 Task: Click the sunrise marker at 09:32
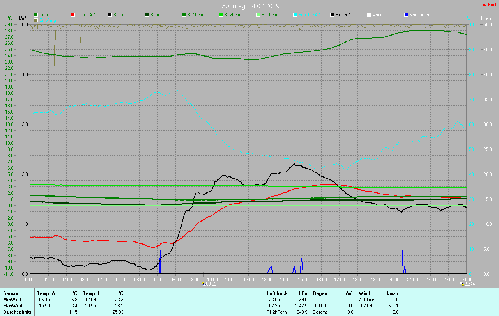[203, 284]
